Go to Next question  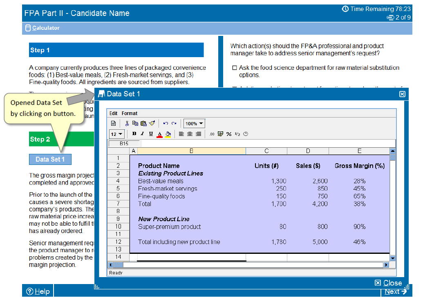coord(396,291)
